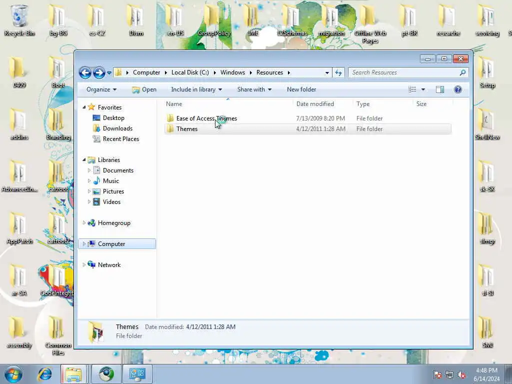Select the Themes folder row

pyautogui.click(x=307, y=129)
